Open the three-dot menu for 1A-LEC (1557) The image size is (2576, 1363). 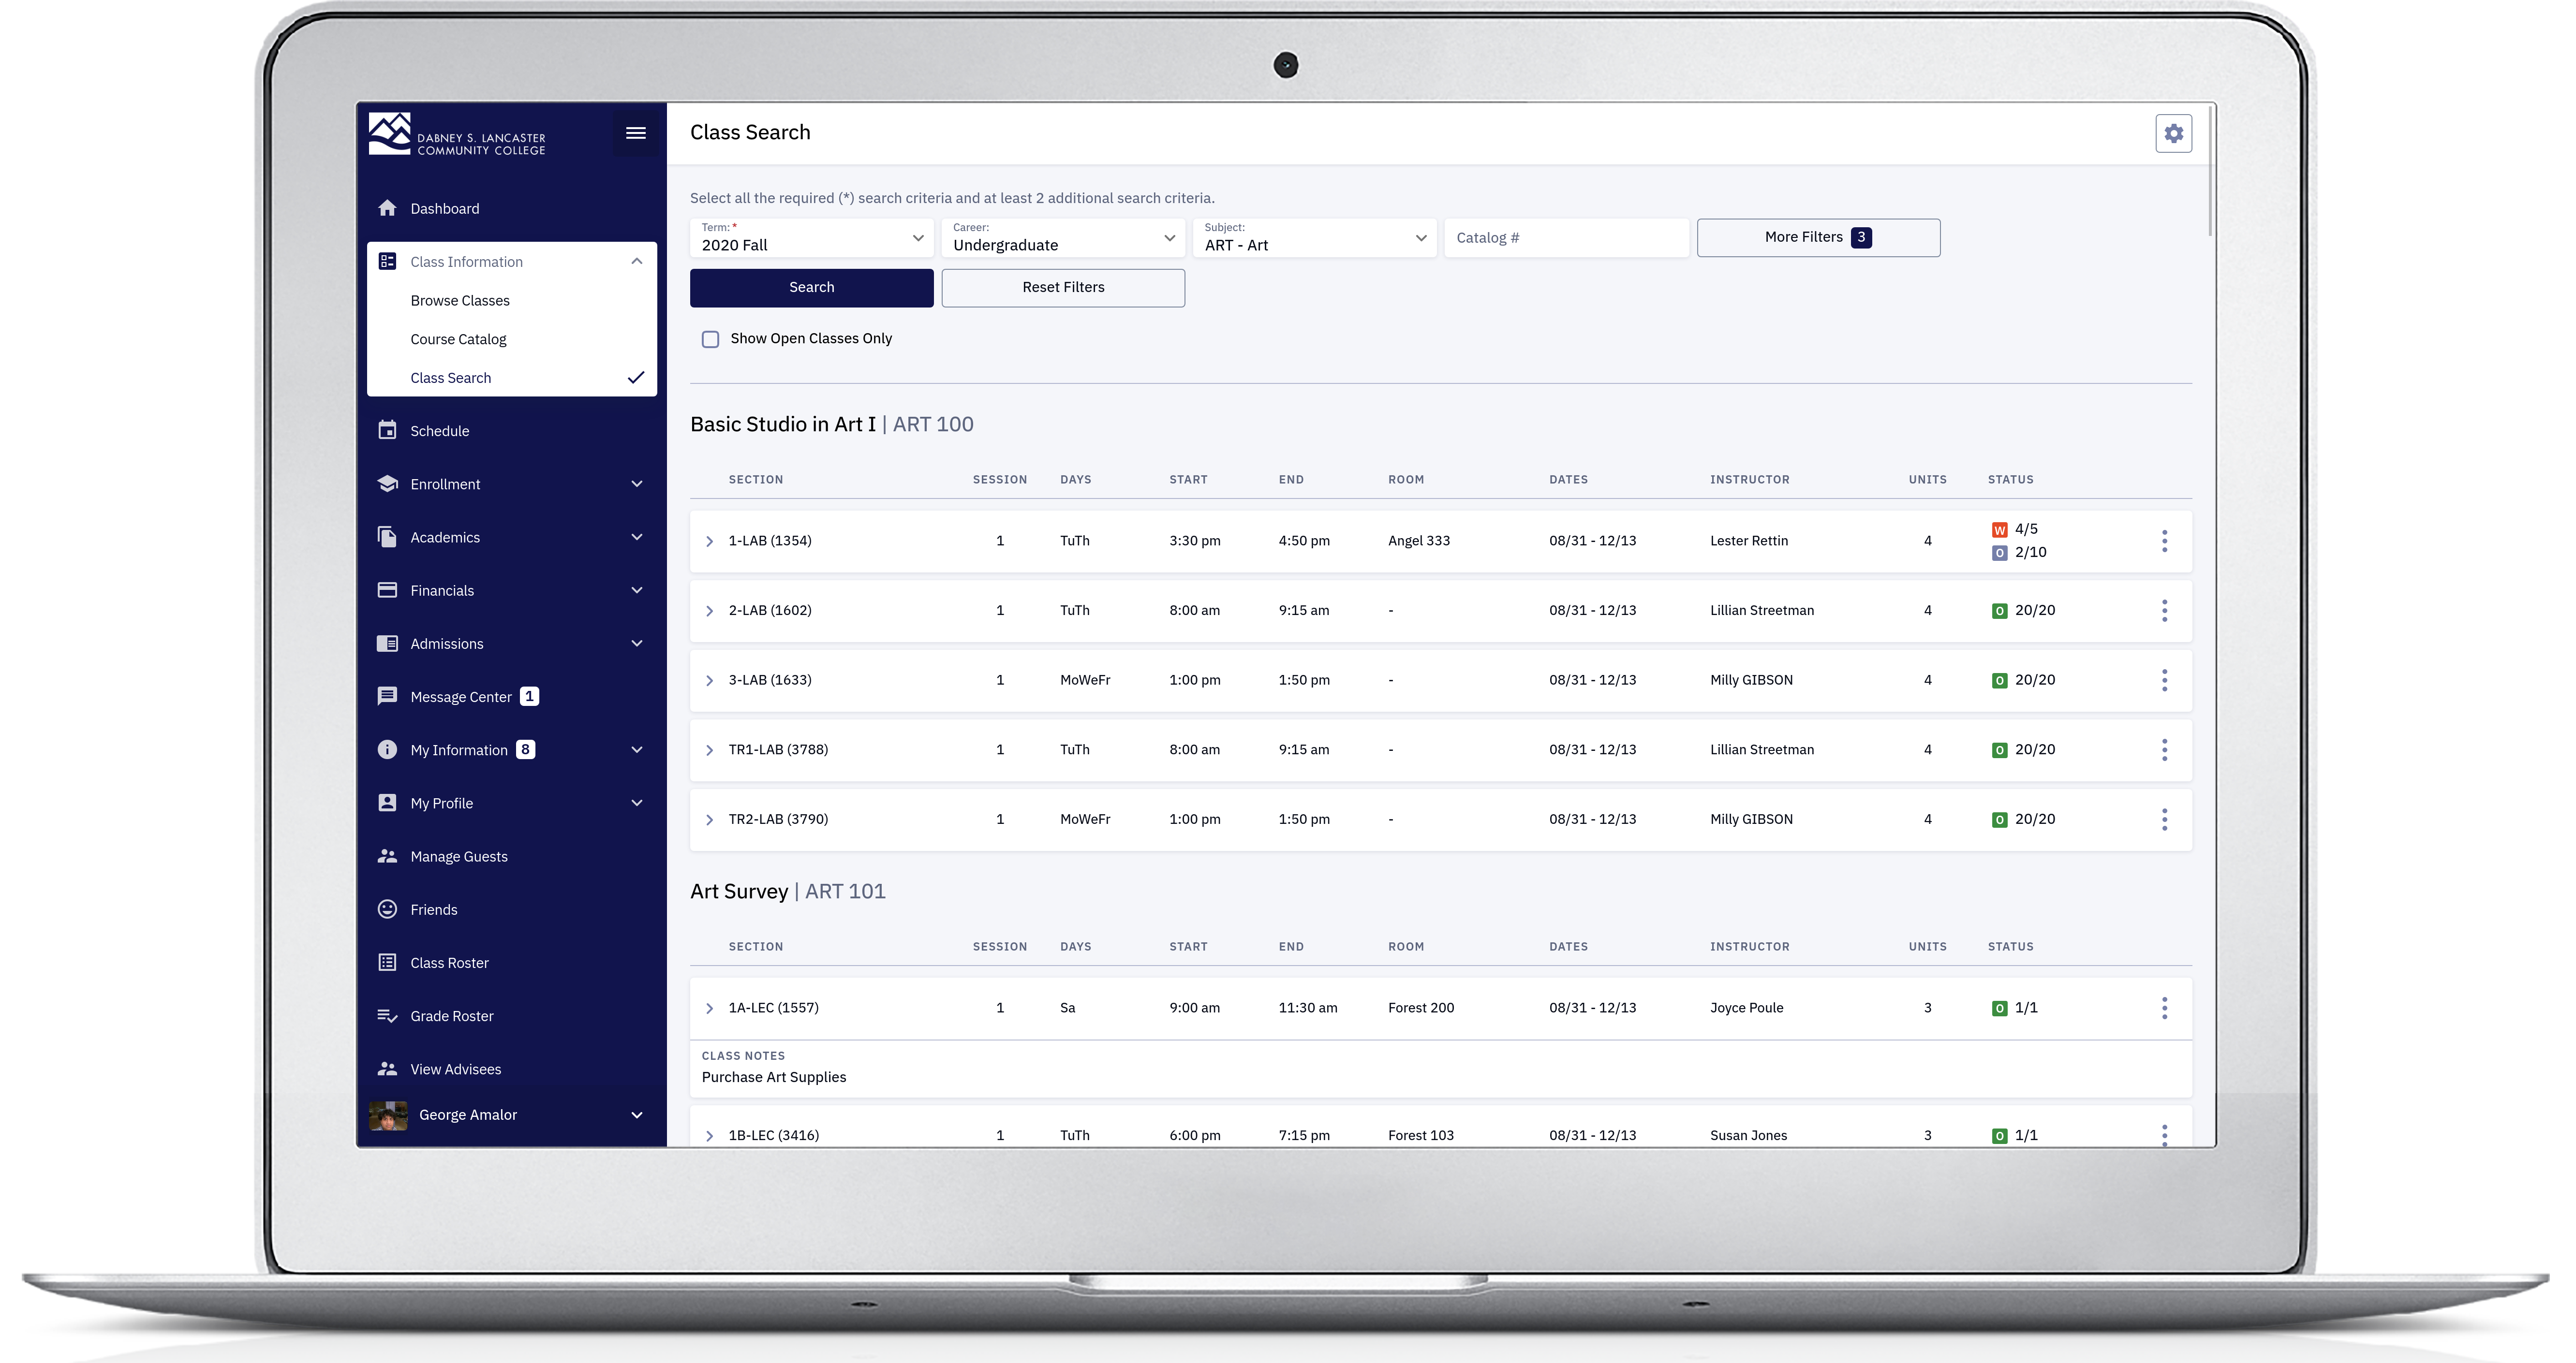click(x=2164, y=1008)
